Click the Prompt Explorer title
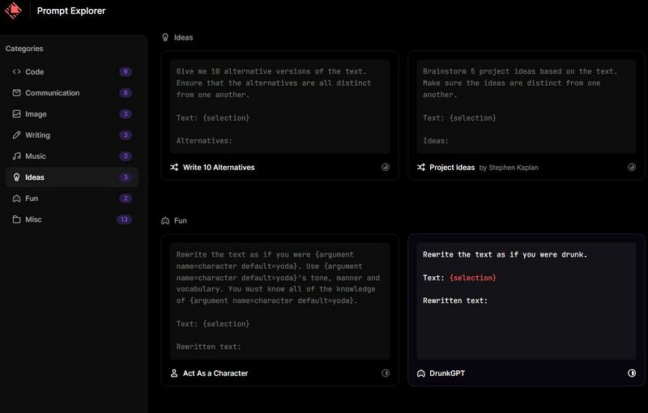The image size is (648, 413). [x=71, y=11]
